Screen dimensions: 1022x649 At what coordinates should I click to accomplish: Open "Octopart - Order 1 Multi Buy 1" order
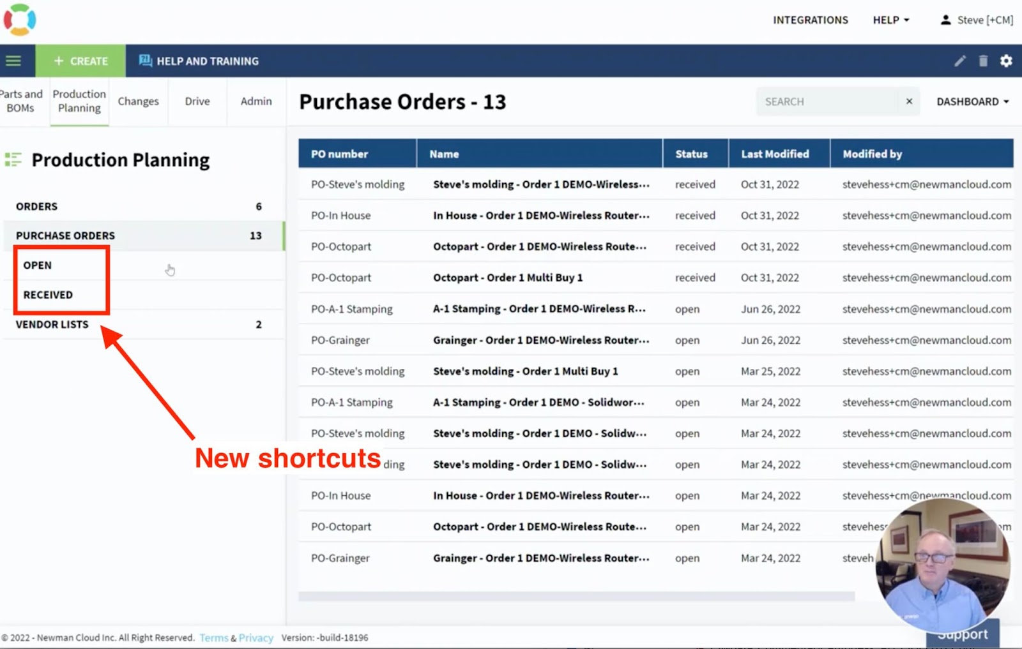click(508, 278)
